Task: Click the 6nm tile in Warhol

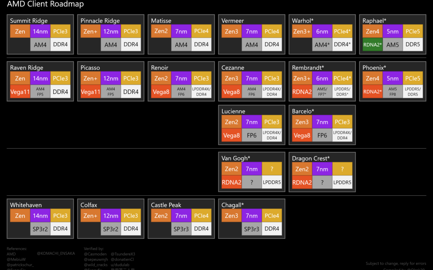Action: (322, 31)
